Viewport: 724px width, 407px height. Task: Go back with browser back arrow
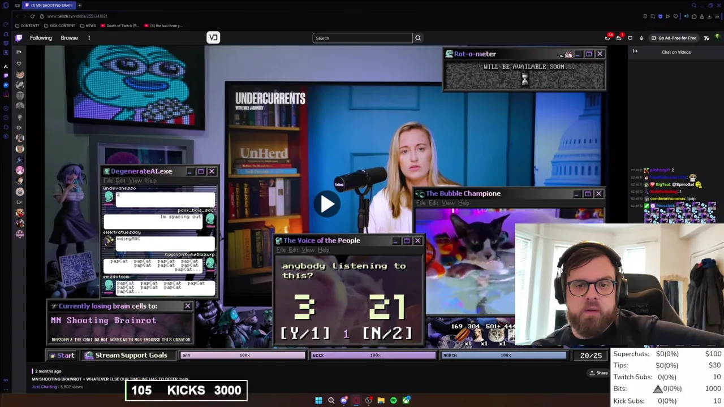point(17,16)
